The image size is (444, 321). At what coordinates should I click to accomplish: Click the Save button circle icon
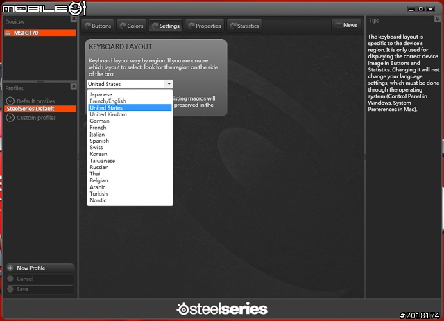(10, 289)
